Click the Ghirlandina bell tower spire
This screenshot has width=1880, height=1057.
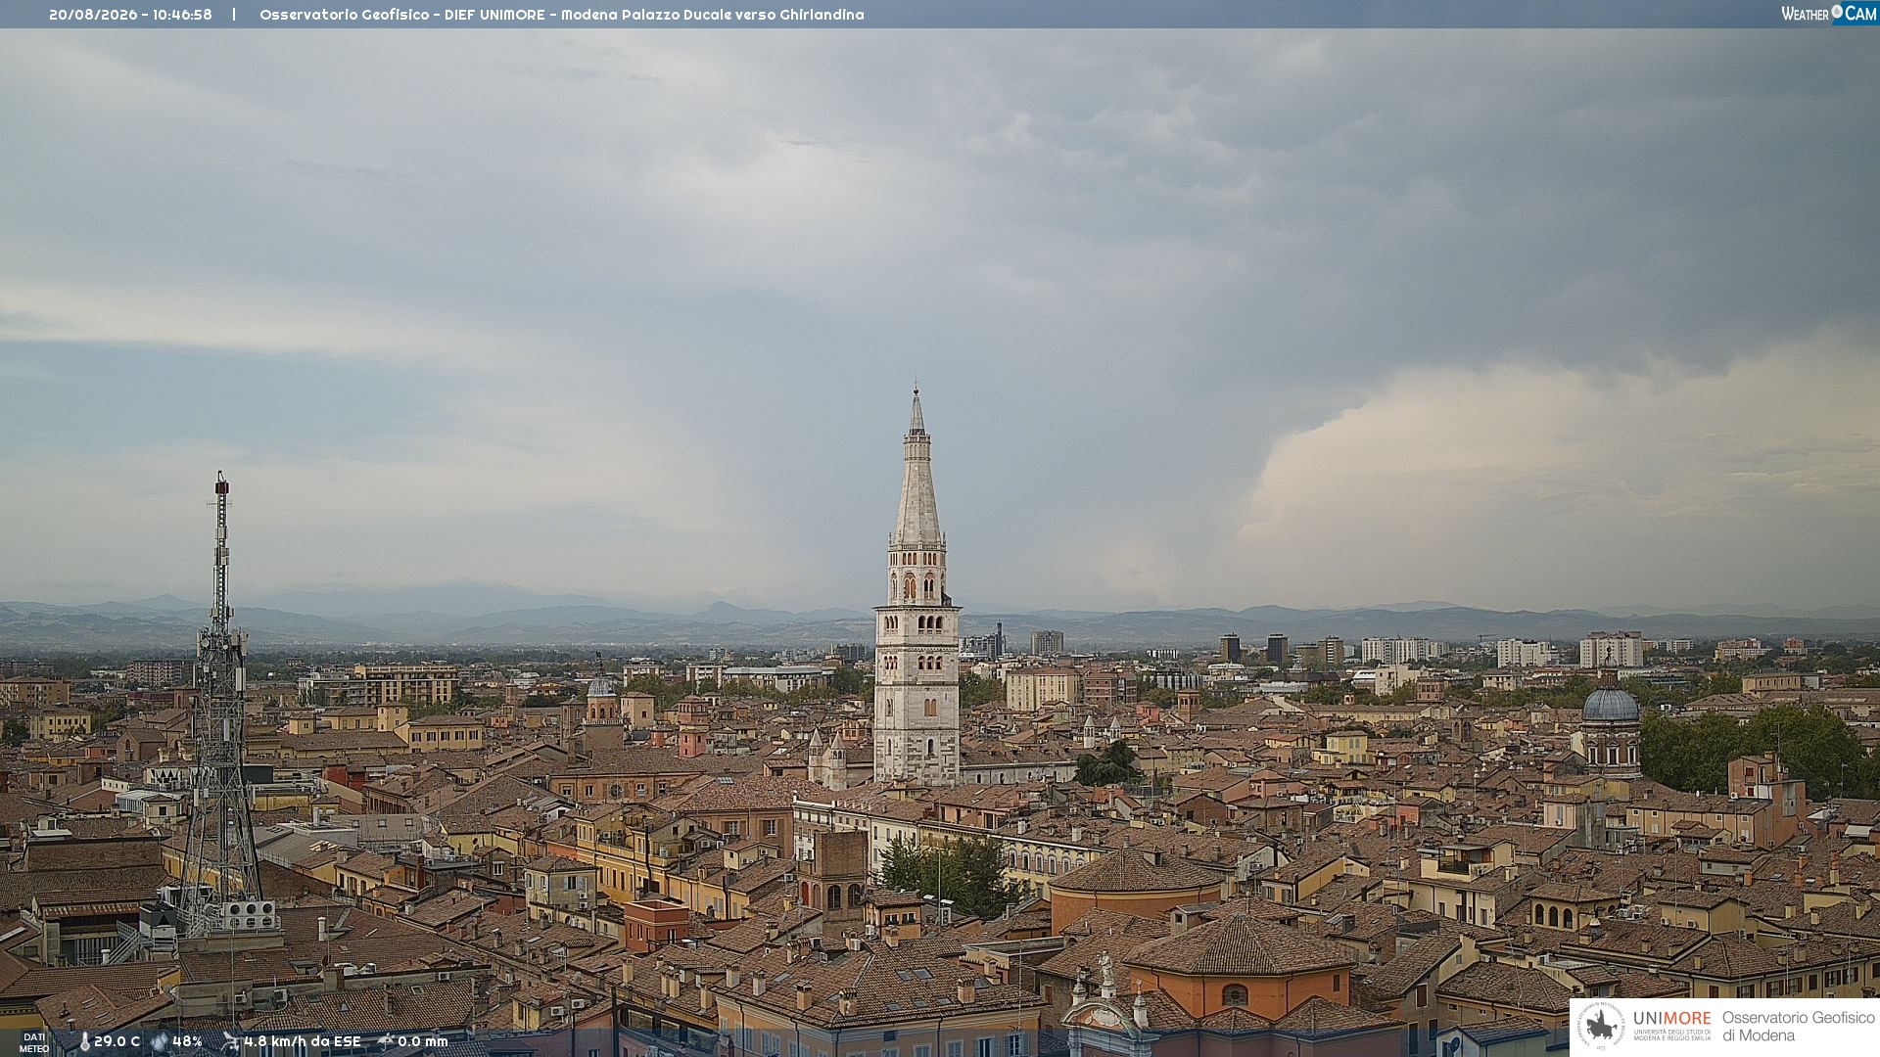pos(917,468)
